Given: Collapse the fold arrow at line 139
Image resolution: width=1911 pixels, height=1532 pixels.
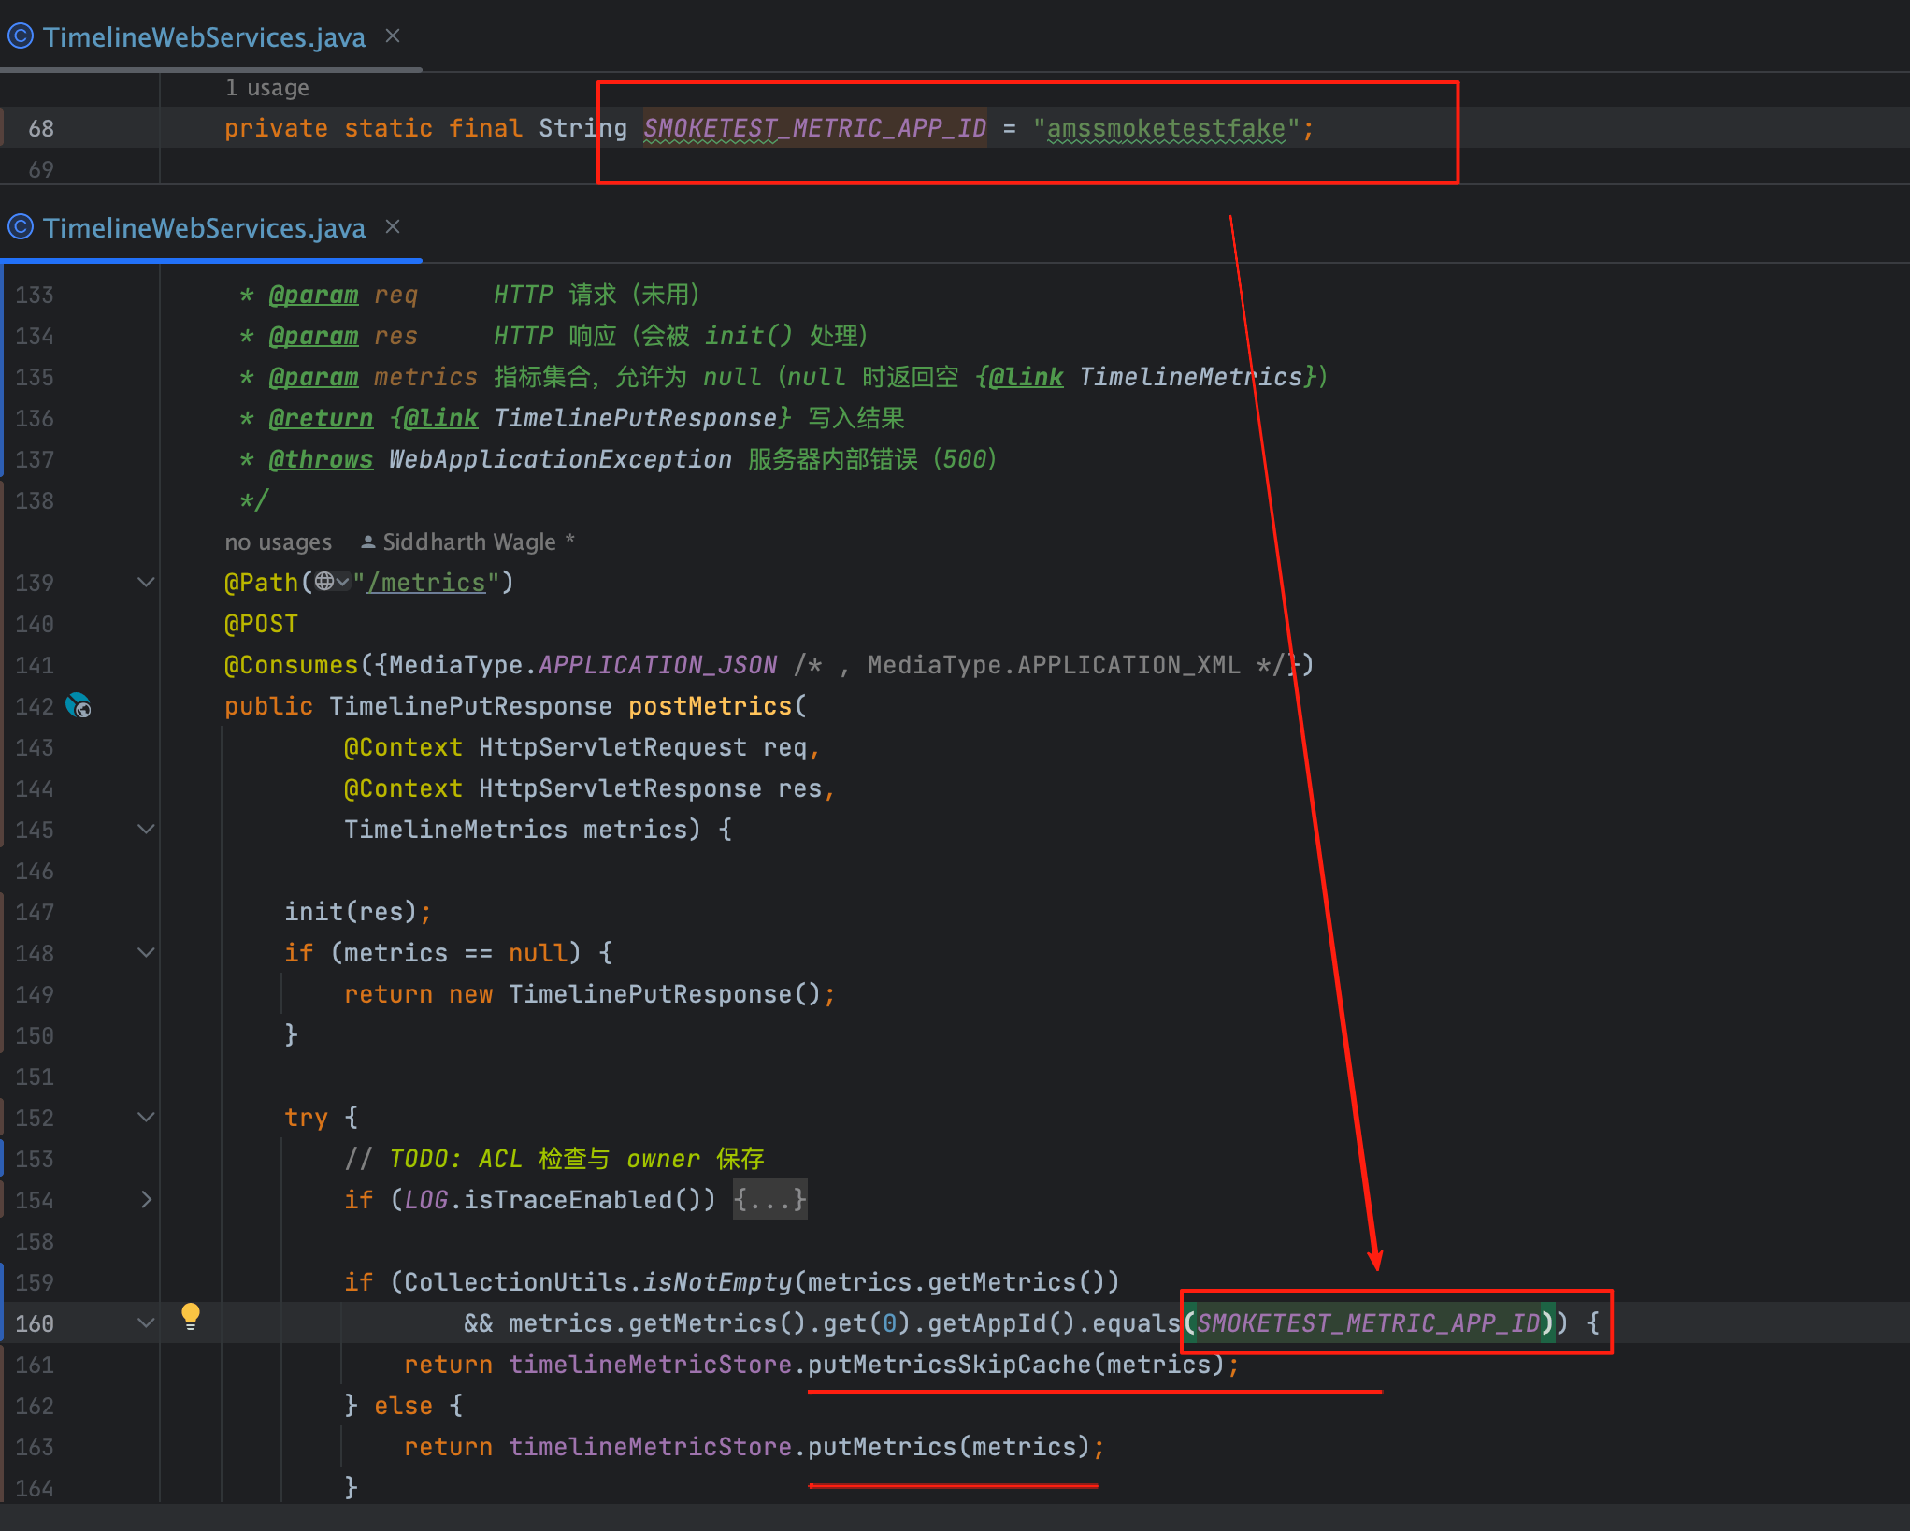Looking at the screenshot, I should coord(146,582).
